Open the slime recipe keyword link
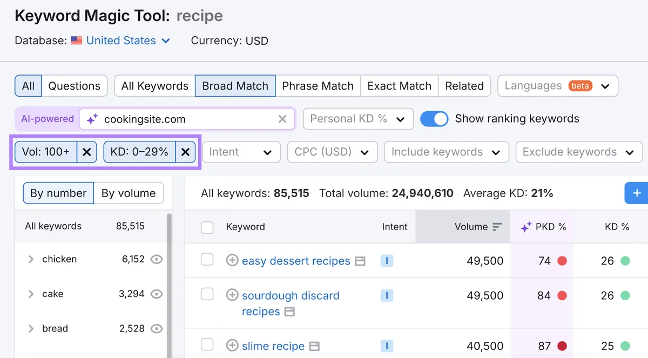The width and height of the screenshot is (648, 358). (x=273, y=346)
